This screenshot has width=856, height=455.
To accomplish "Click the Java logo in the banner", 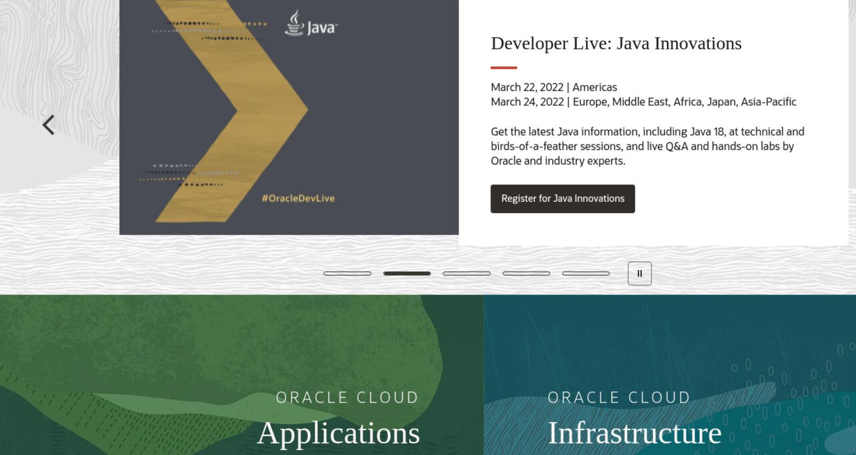I will (311, 24).
